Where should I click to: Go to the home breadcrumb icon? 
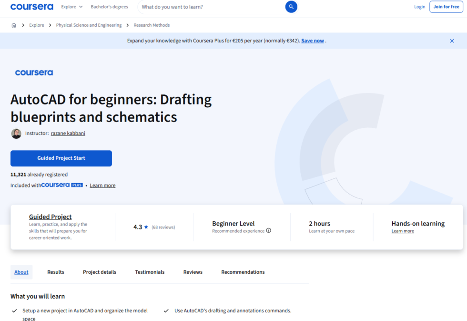pyautogui.click(x=14, y=25)
